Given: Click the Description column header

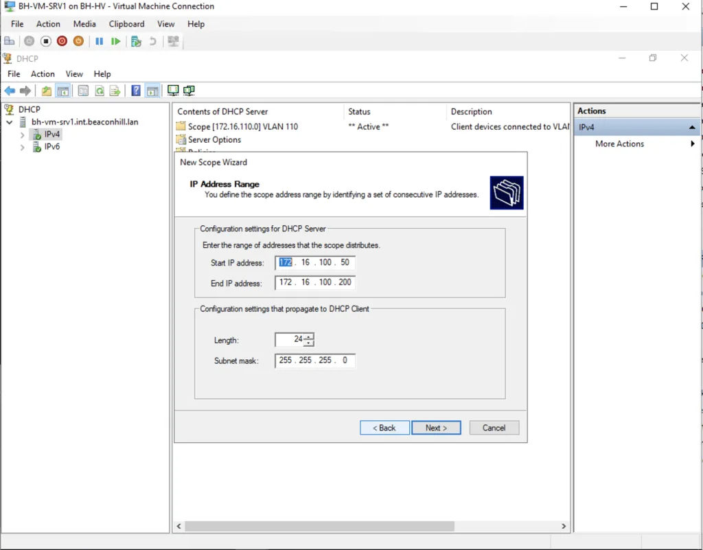Looking at the screenshot, I should (471, 112).
